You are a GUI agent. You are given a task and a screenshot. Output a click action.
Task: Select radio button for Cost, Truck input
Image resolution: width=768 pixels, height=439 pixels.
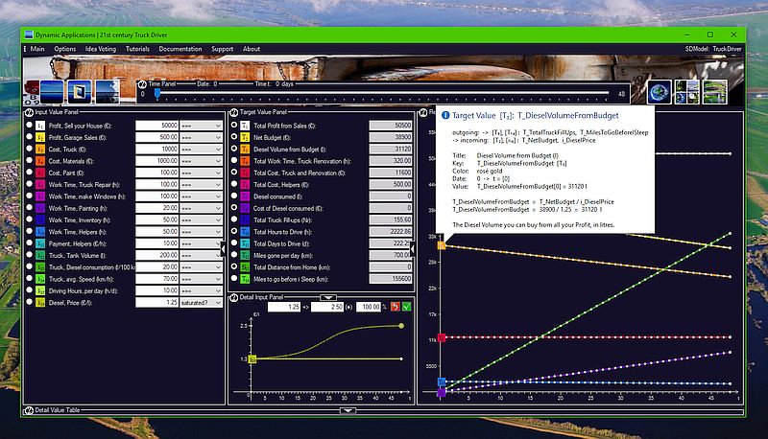click(30, 149)
